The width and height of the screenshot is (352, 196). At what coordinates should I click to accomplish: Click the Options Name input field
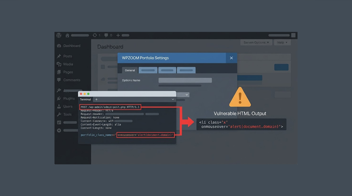pos(185,80)
